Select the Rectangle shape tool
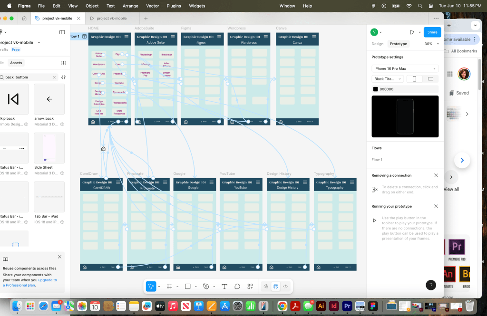This screenshot has width=487, height=316. [187, 287]
